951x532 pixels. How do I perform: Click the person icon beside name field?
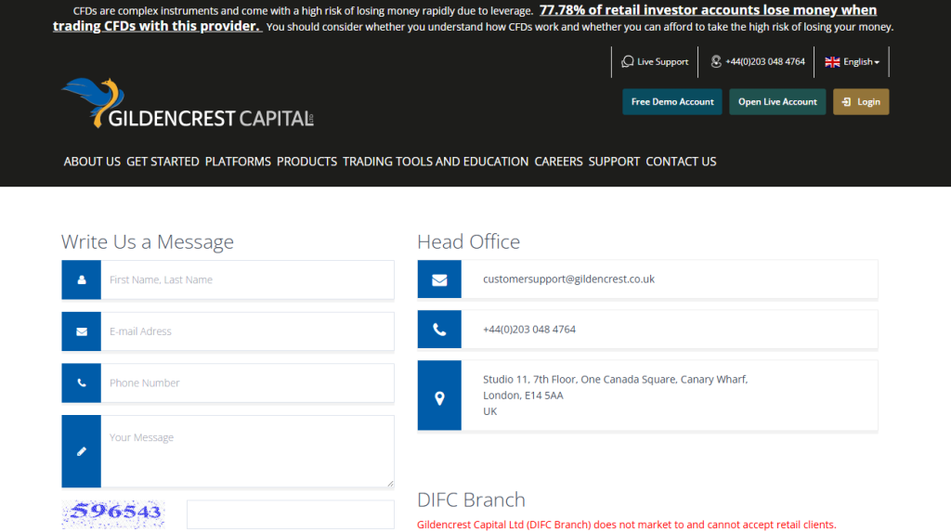click(x=82, y=279)
